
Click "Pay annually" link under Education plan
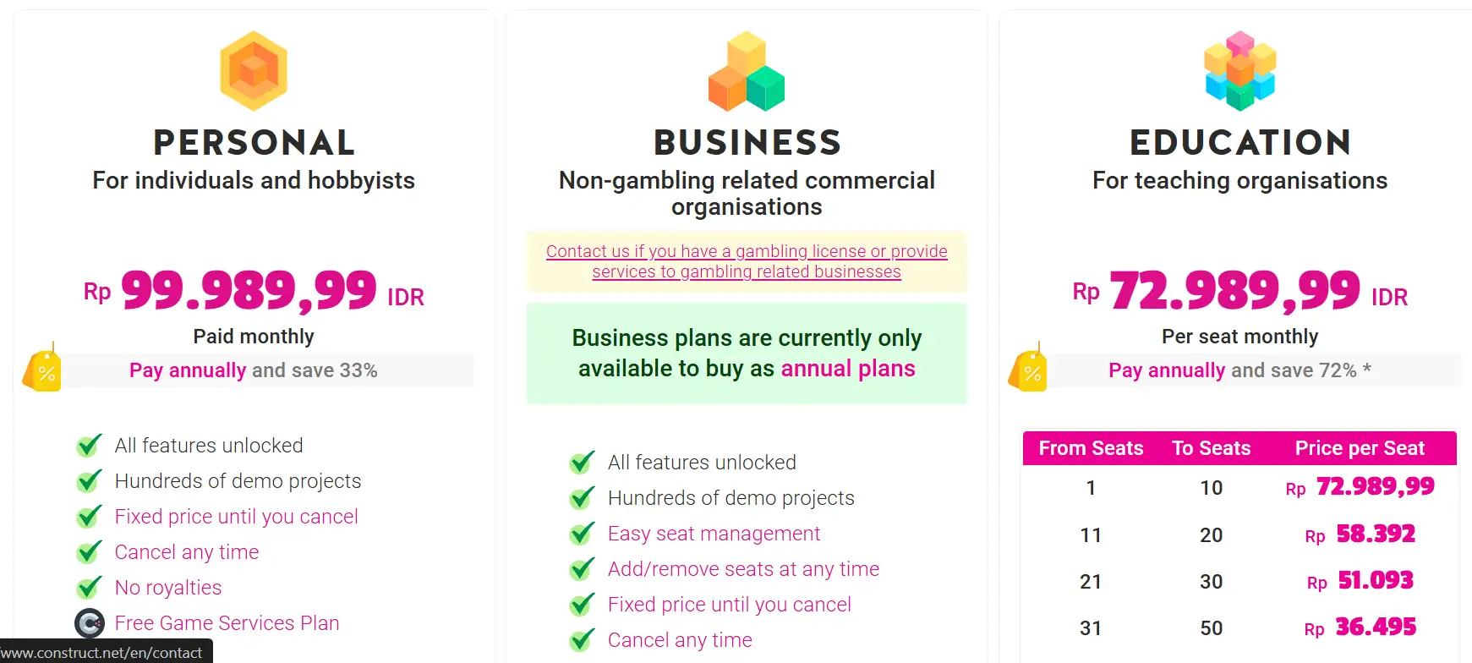pyautogui.click(x=1167, y=370)
